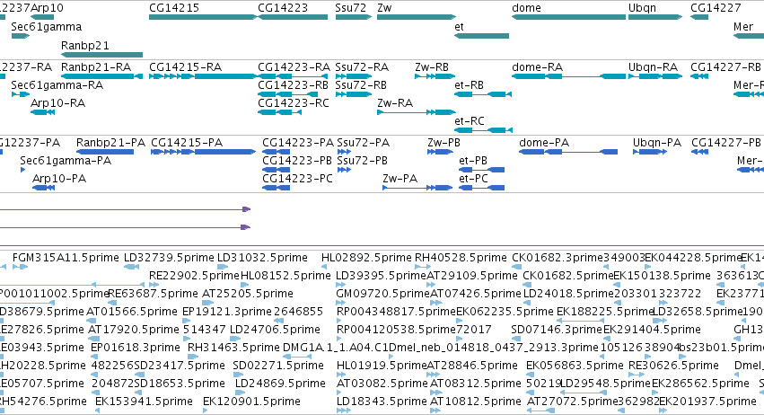The width and height of the screenshot is (764, 415).
Task: Click the et-PC protein label
Action: 474,179
